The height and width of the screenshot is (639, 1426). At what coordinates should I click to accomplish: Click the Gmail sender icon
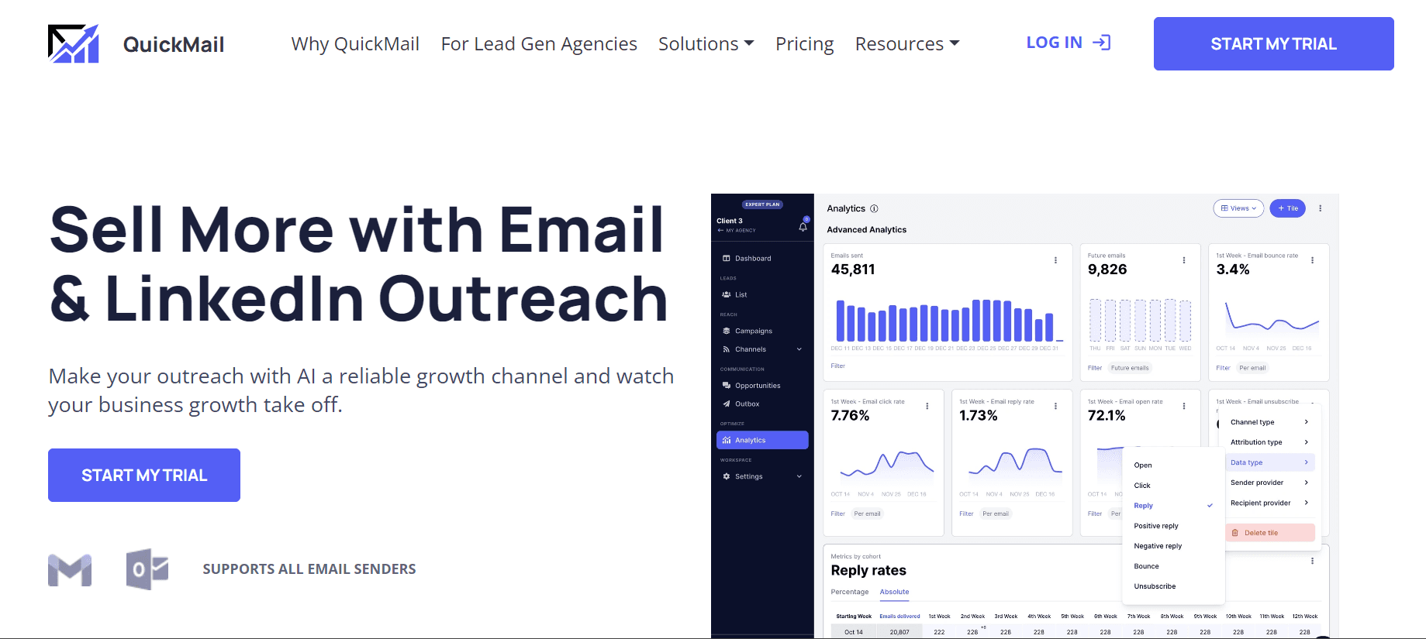70,570
